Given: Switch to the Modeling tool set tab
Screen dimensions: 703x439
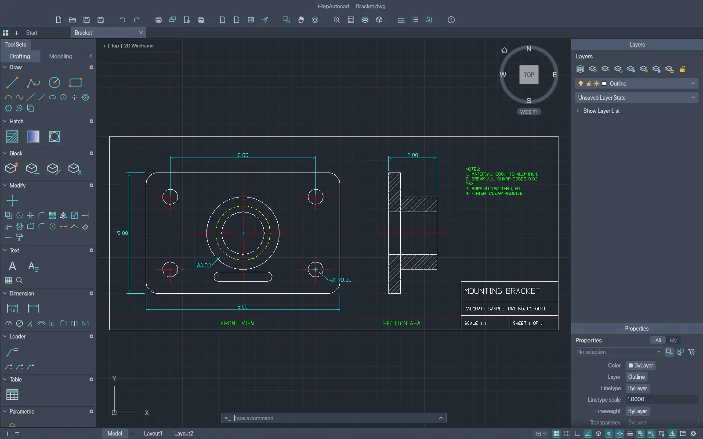Looking at the screenshot, I should pyautogui.click(x=61, y=56).
